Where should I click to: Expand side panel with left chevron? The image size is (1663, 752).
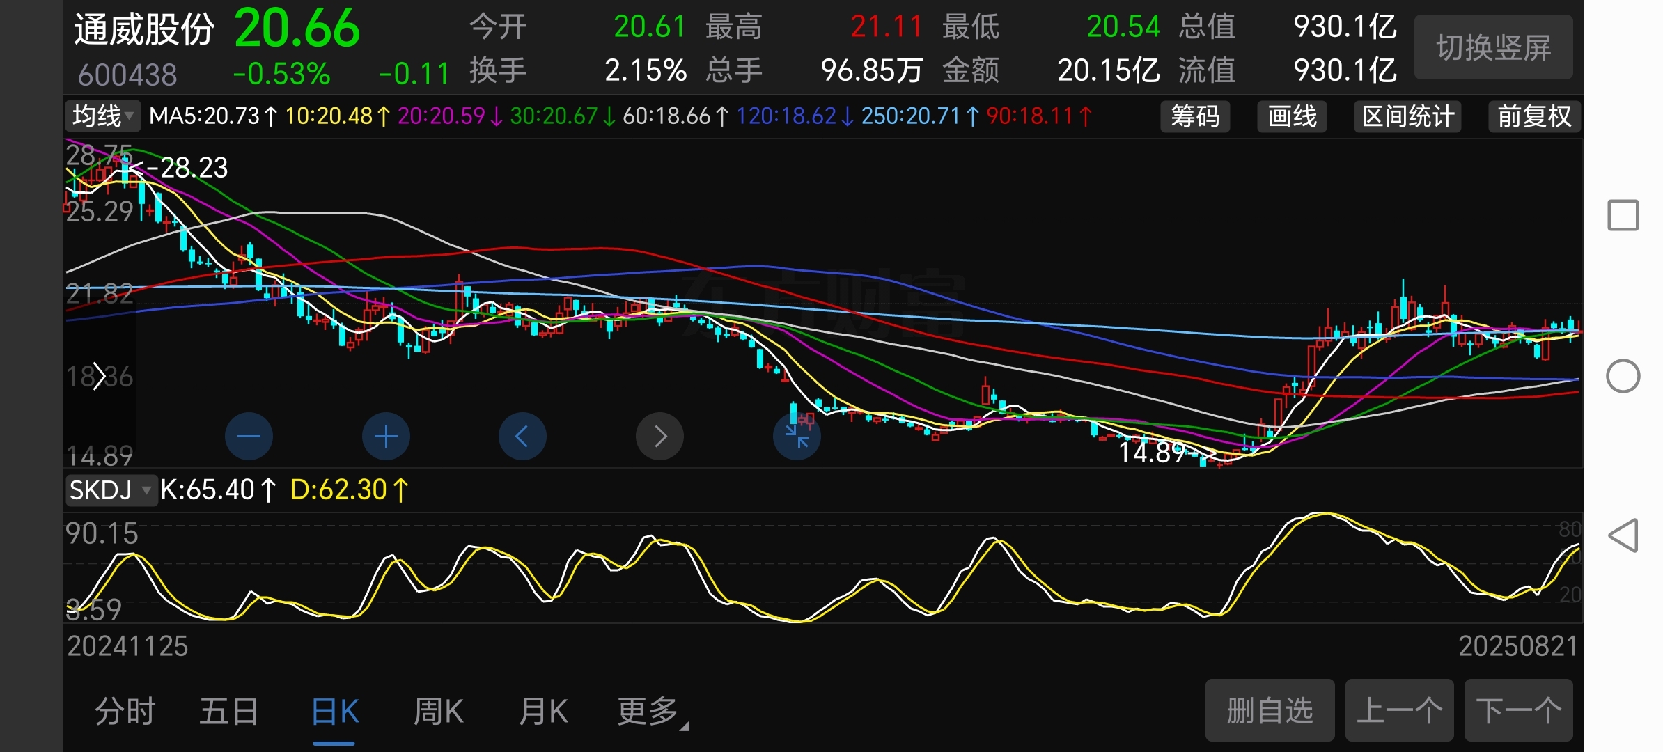(99, 377)
